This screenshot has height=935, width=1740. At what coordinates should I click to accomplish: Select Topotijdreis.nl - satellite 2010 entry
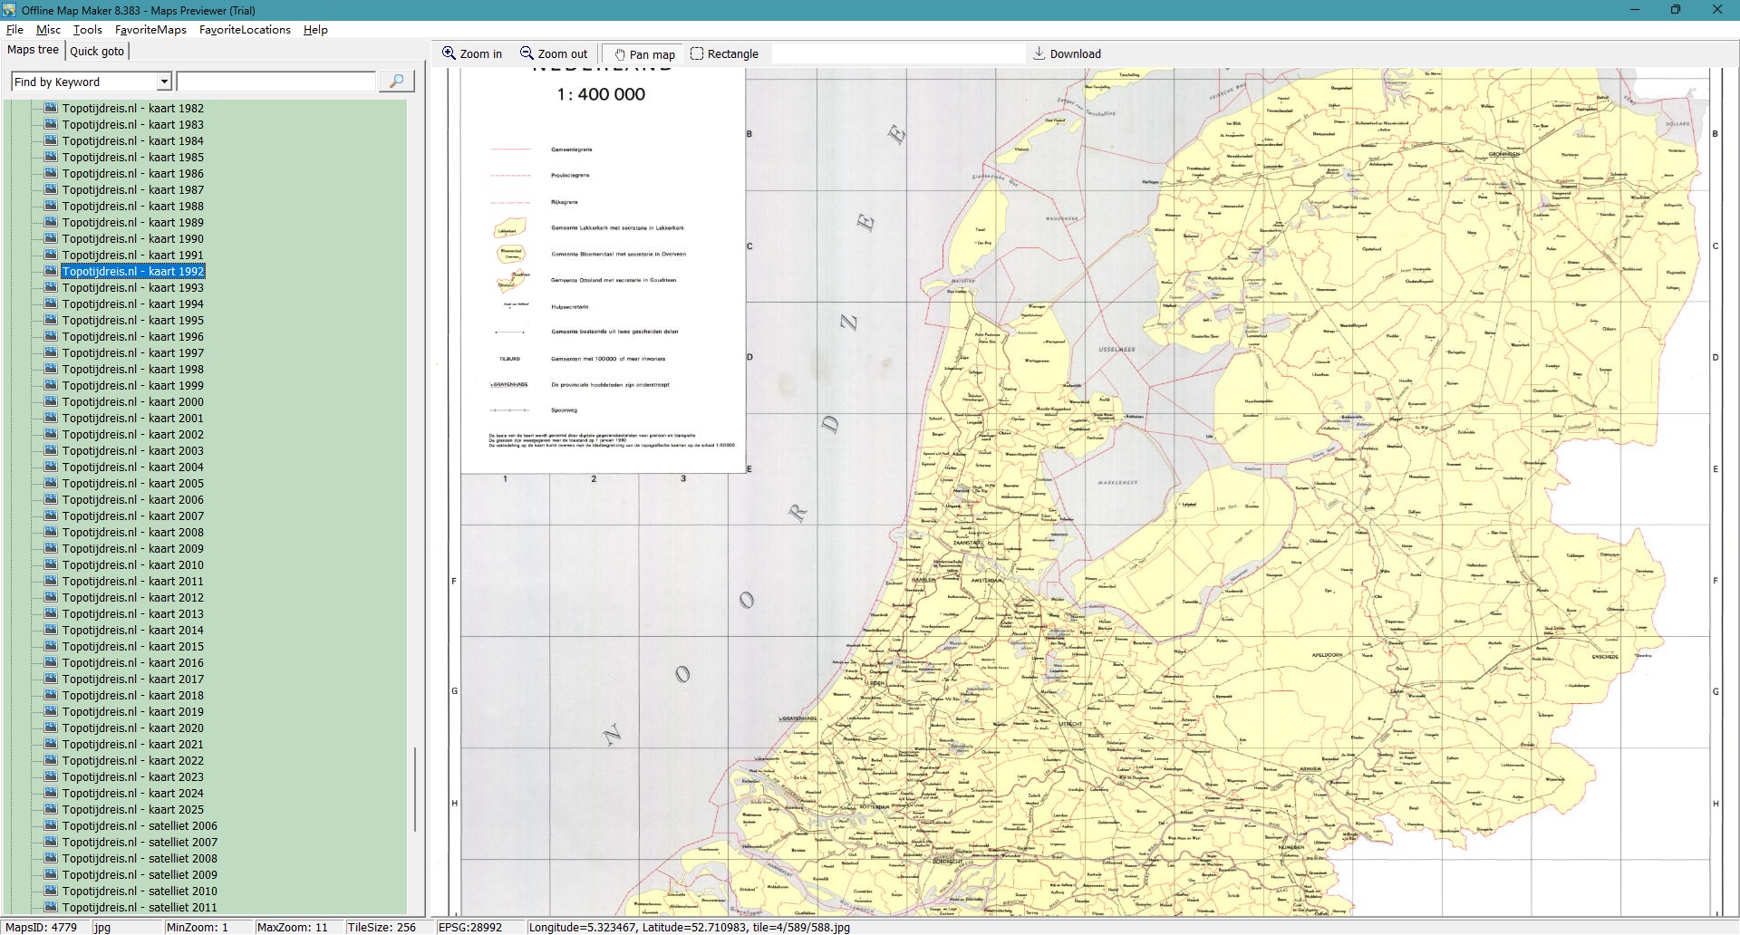(x=140, y=891)
